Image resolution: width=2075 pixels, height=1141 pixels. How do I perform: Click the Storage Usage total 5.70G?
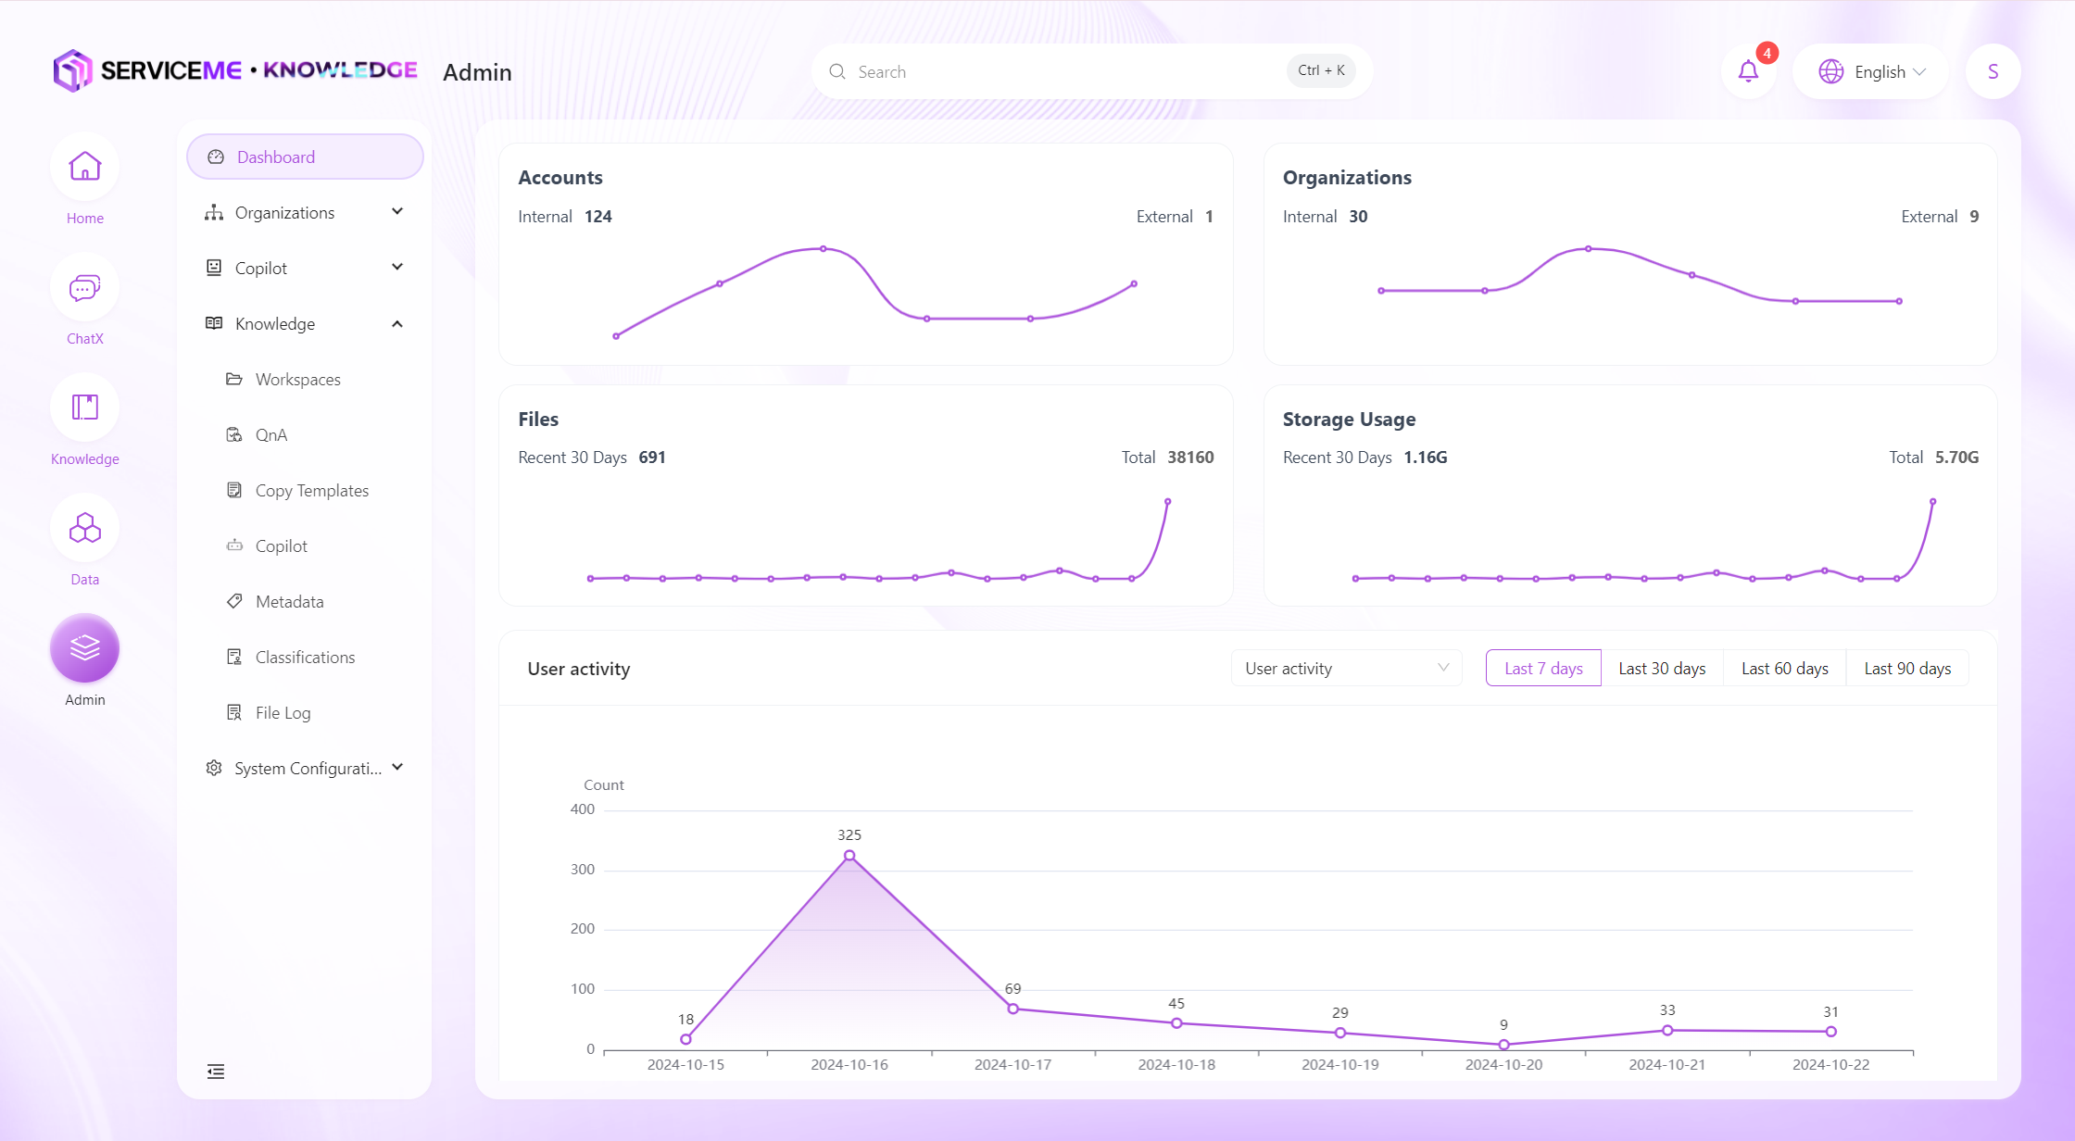(1956, 458)
